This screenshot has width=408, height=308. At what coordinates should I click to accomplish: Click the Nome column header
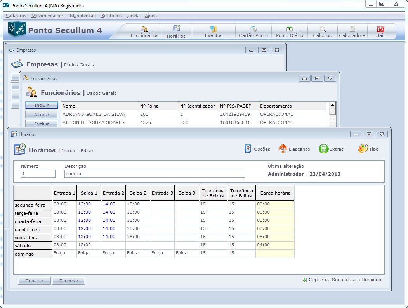100,106
